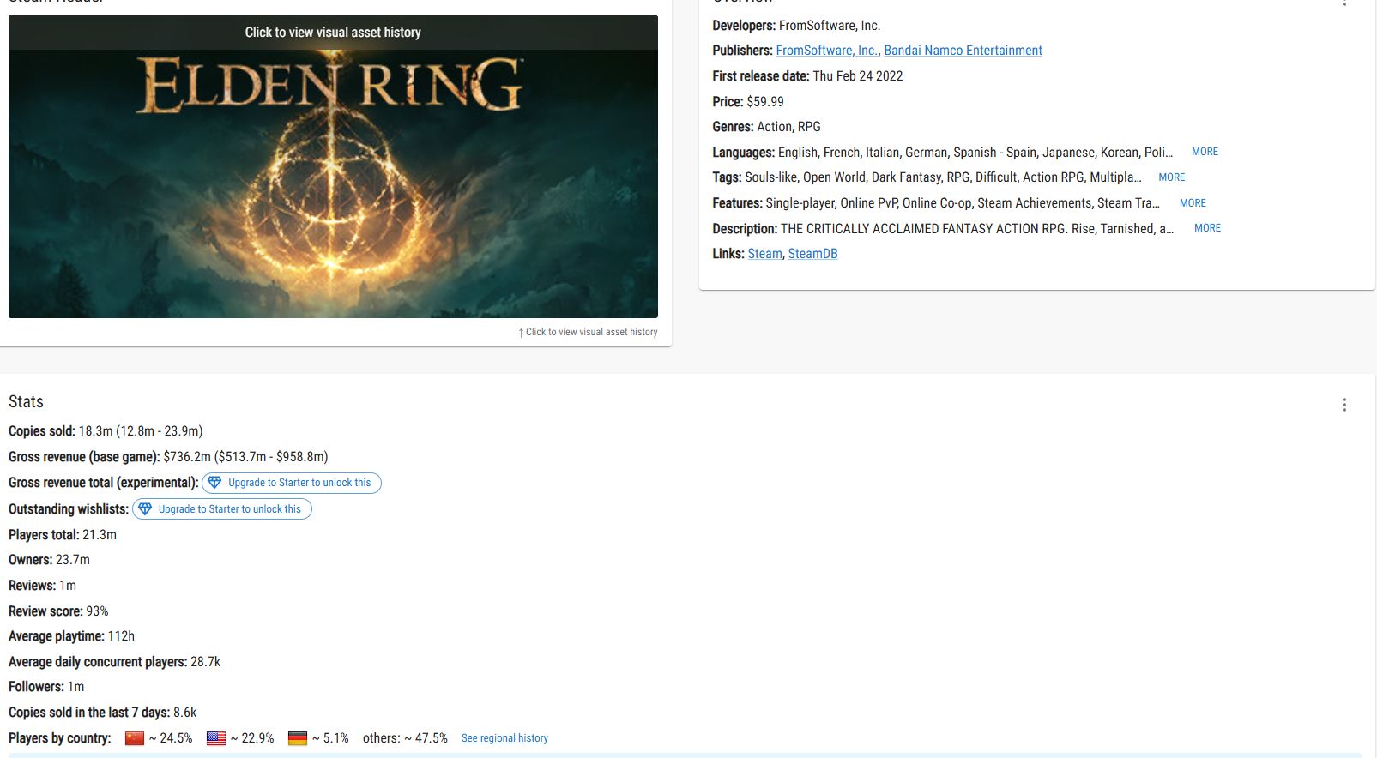Click the United States share '~ 22.9%'
Viewport: 1377px width, 758px height.
[x=252, y=738]
